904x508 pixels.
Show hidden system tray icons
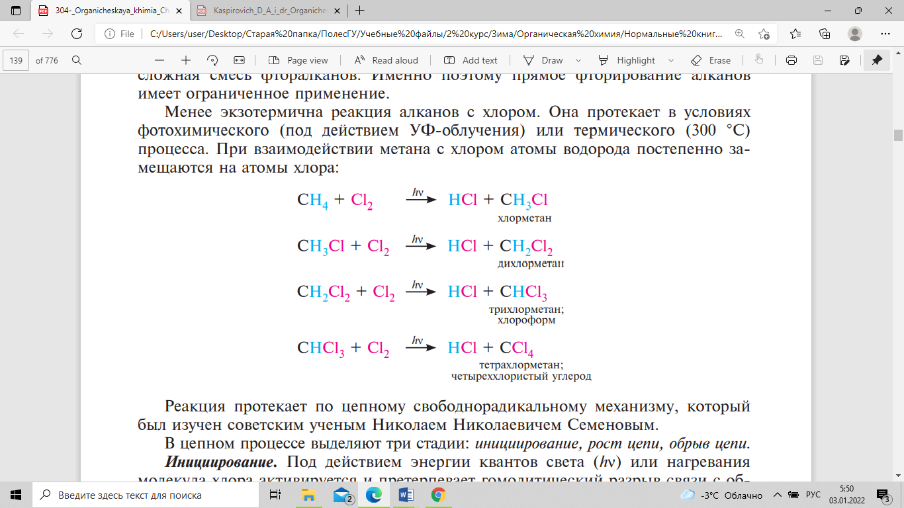[777, 495]
